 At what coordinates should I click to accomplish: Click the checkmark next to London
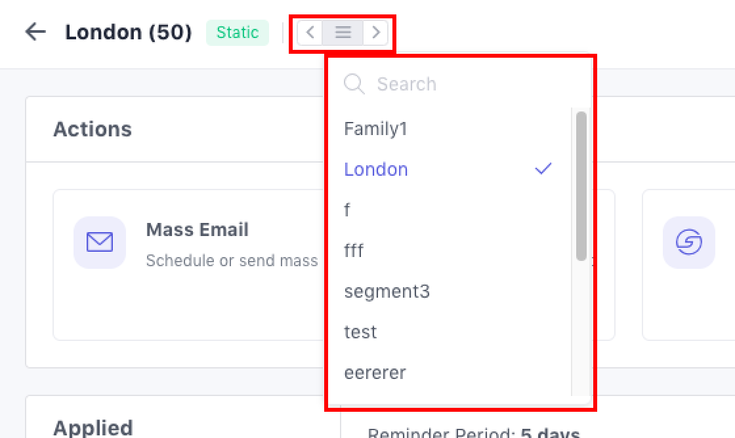tap(543, 169)
